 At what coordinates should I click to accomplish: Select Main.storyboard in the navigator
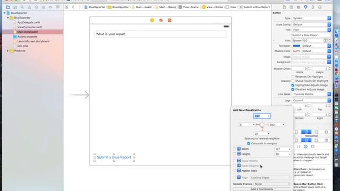point(27,32)
